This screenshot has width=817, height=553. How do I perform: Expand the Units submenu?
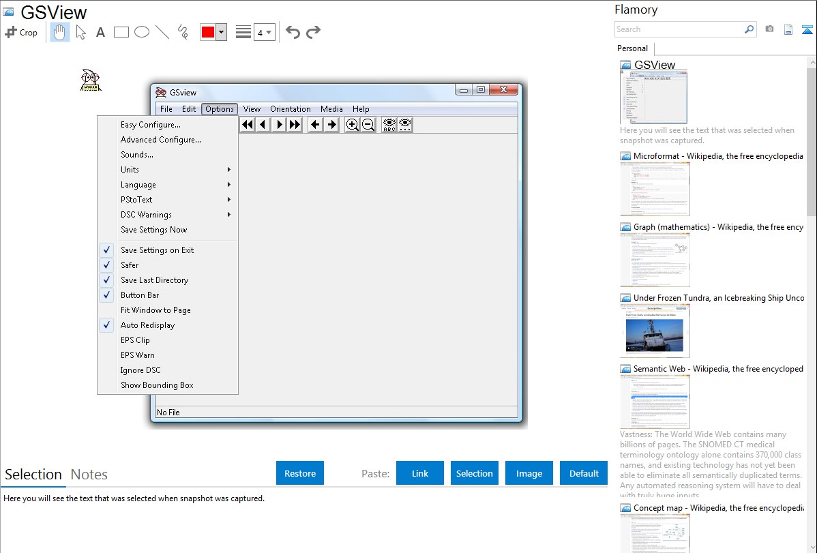[x=168, y=170]
